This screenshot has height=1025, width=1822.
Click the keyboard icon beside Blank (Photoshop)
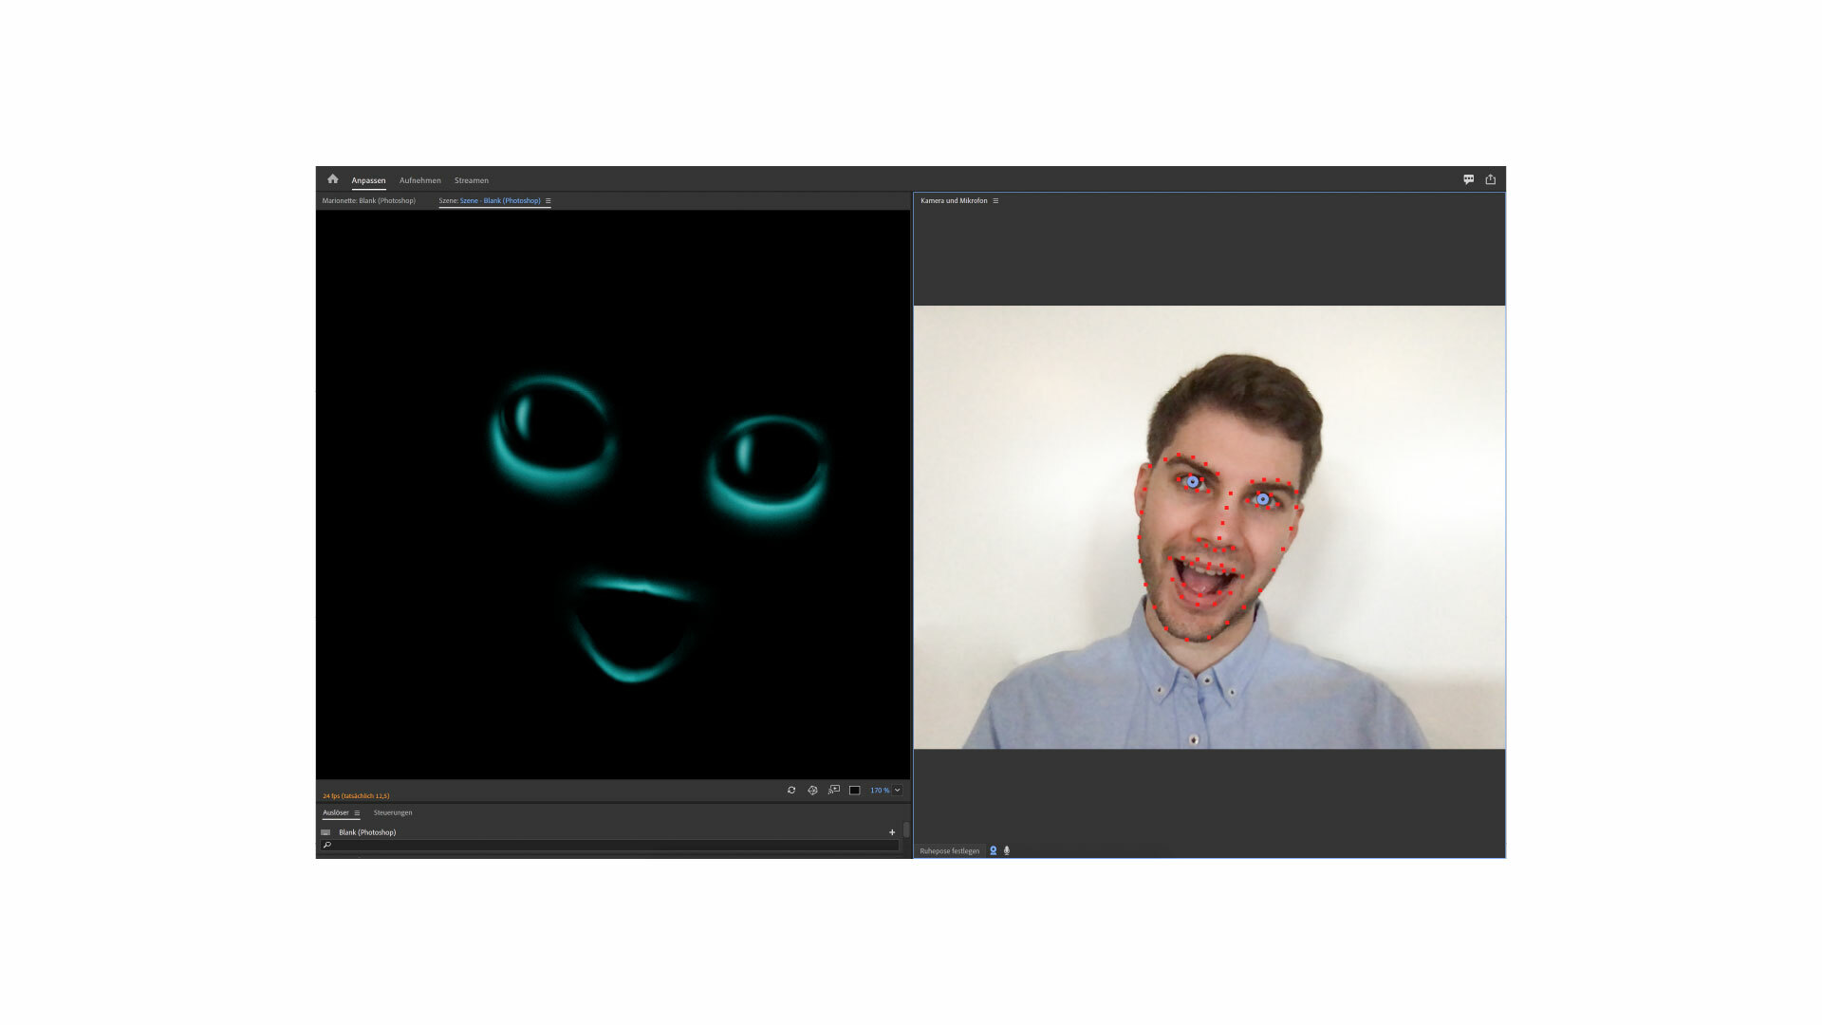(x=325, y=832)
